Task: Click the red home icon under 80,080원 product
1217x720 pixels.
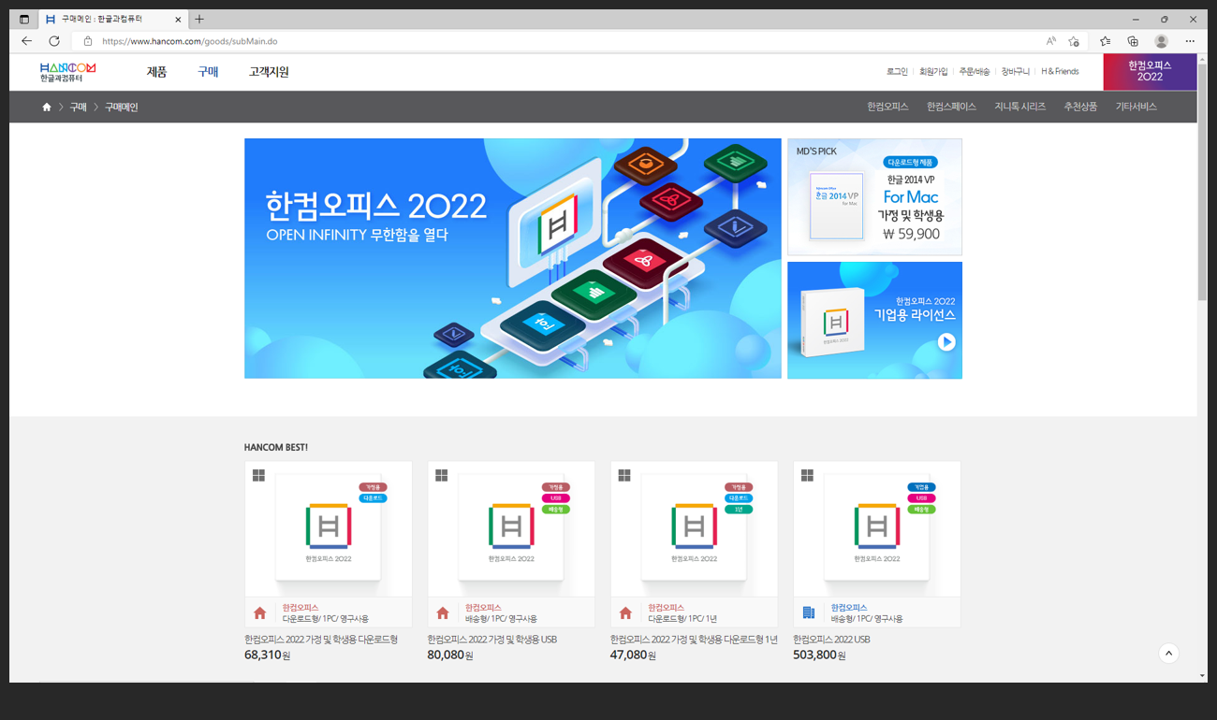Action: pos(443,613)
